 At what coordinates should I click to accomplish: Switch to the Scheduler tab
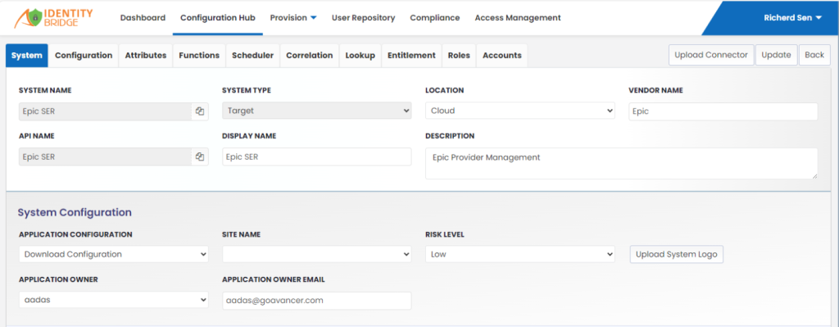pos(252,56)
